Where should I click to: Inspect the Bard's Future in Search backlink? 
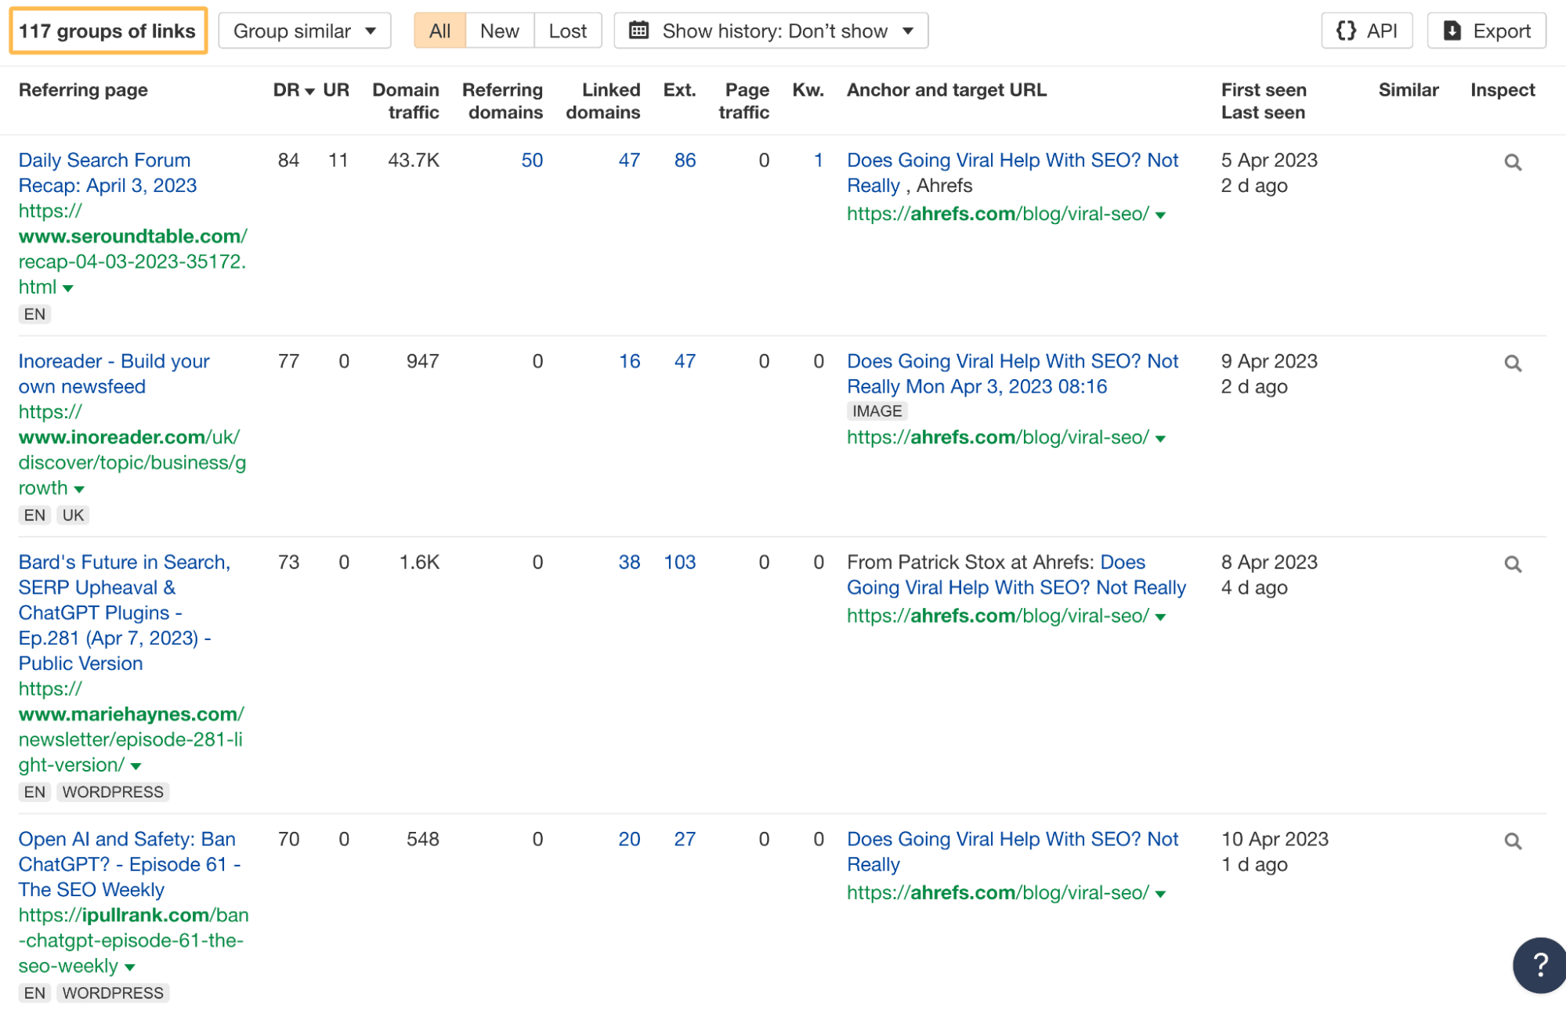click(1513, 563)
